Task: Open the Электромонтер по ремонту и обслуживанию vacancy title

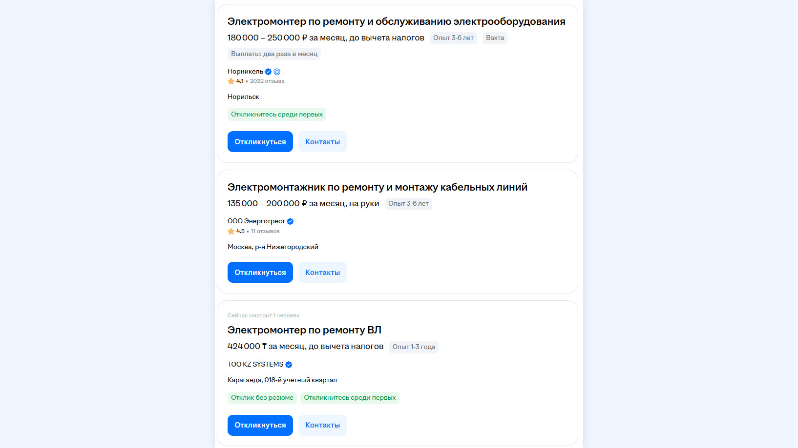Action: pos(396,21)
